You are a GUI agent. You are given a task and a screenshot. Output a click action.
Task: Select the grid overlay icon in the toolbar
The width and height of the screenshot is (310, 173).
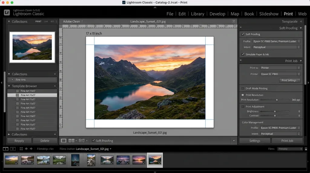[81, 141]
